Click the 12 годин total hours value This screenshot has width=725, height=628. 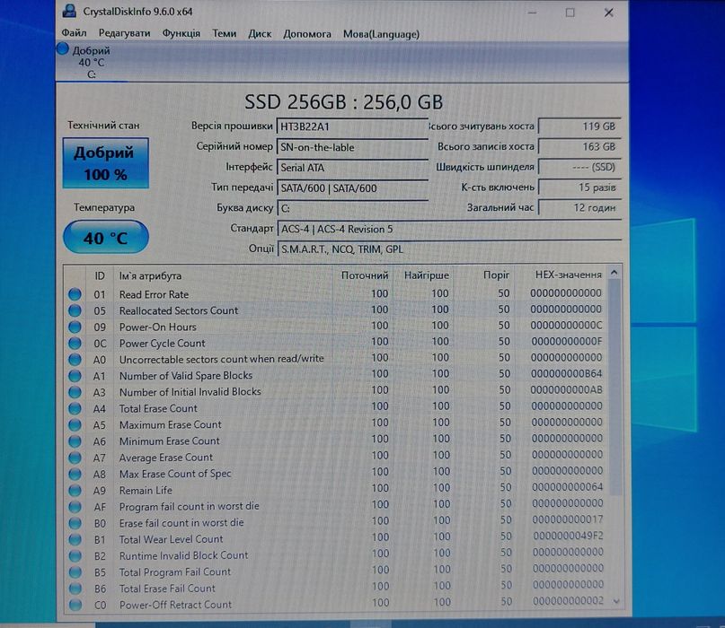pos(579,207)
